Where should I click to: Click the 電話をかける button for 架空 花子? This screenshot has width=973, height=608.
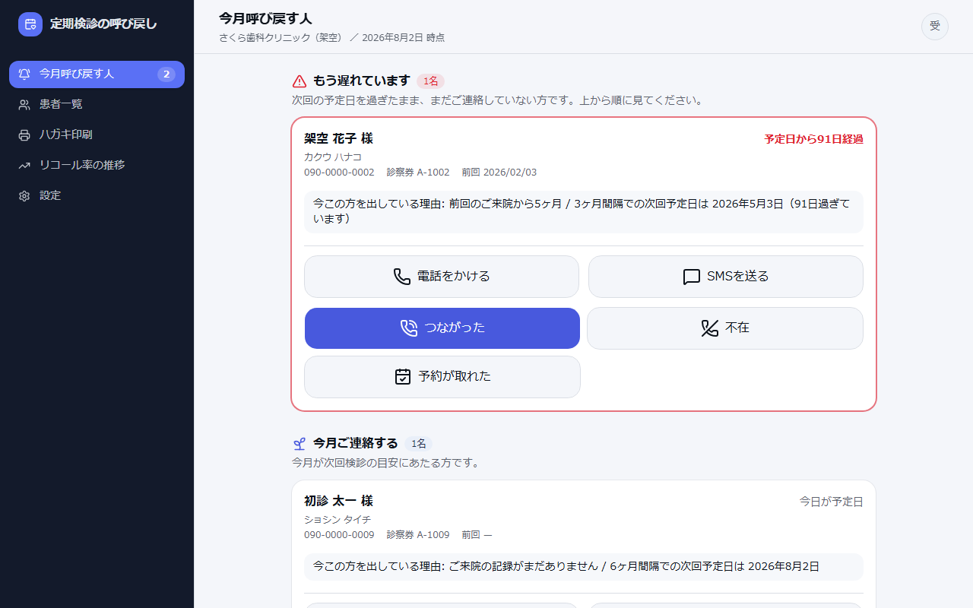(x=442, y=277)
